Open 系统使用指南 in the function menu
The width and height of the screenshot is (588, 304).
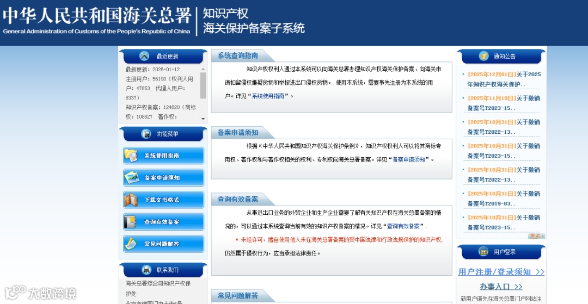click(163, 156)
